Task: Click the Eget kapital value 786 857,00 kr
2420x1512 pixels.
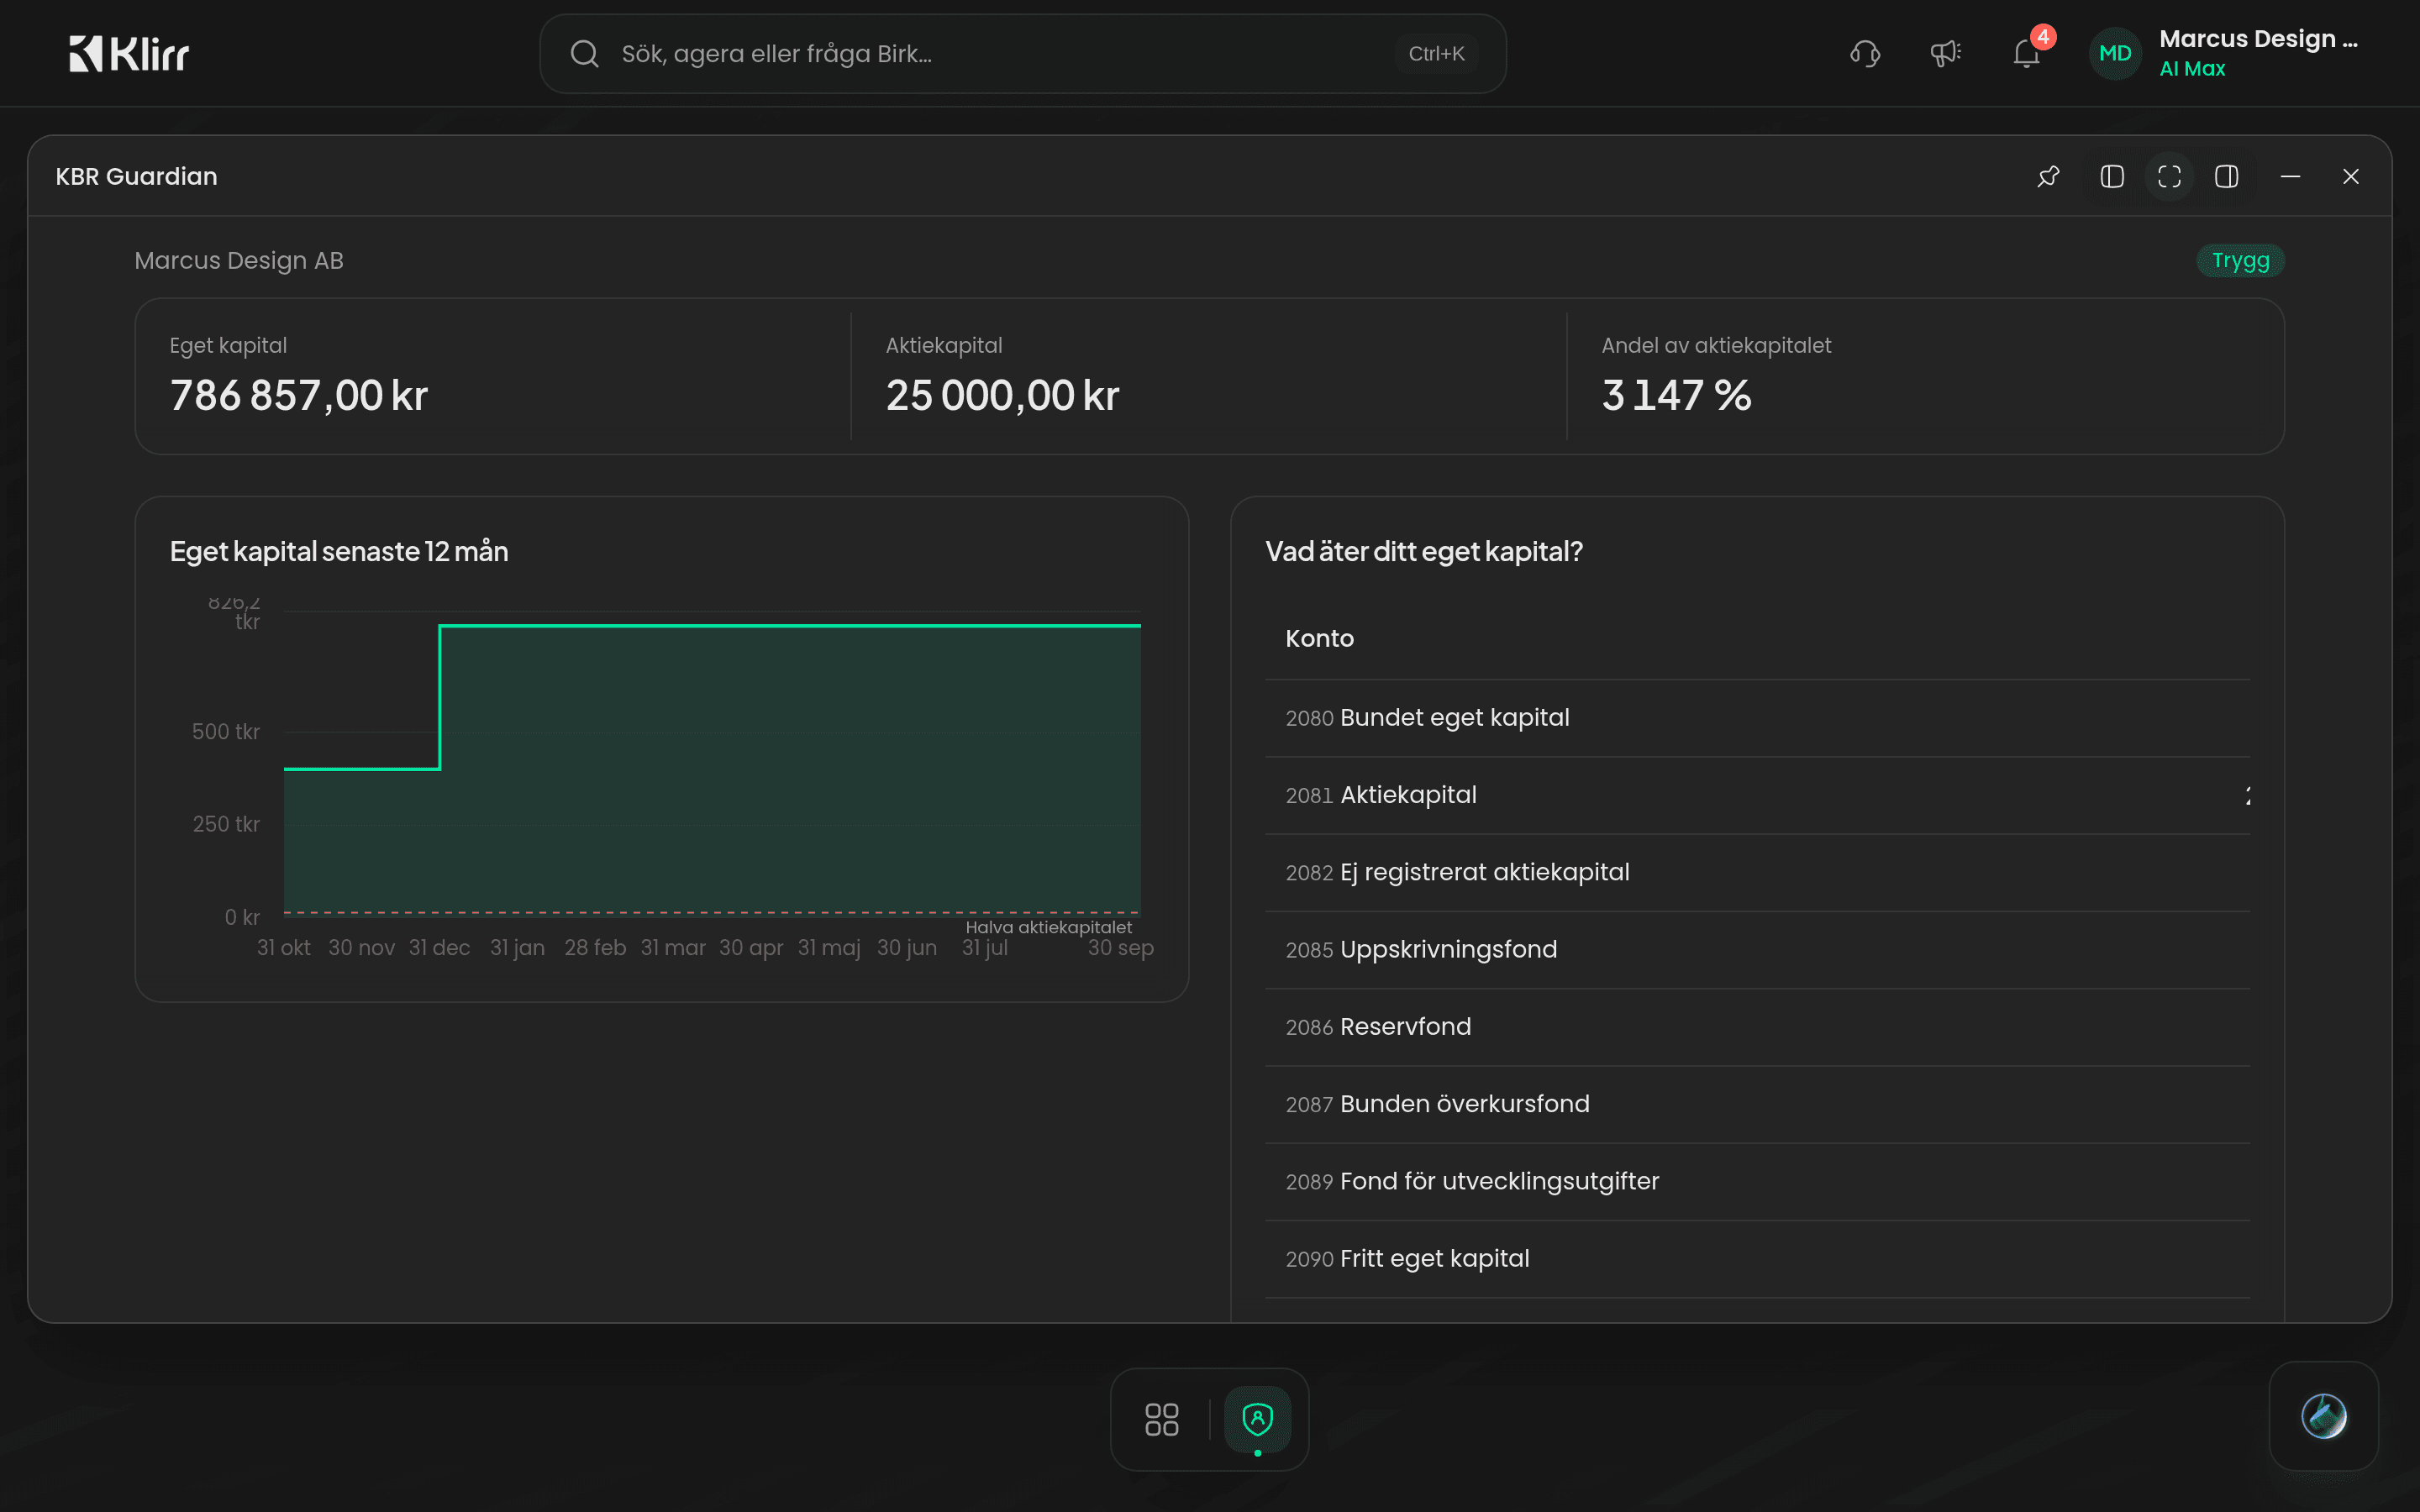Action: point(298,395)
